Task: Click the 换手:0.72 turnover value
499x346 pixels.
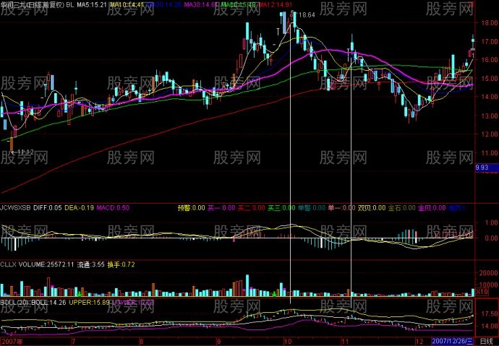Action: click(x=121, y=264)
